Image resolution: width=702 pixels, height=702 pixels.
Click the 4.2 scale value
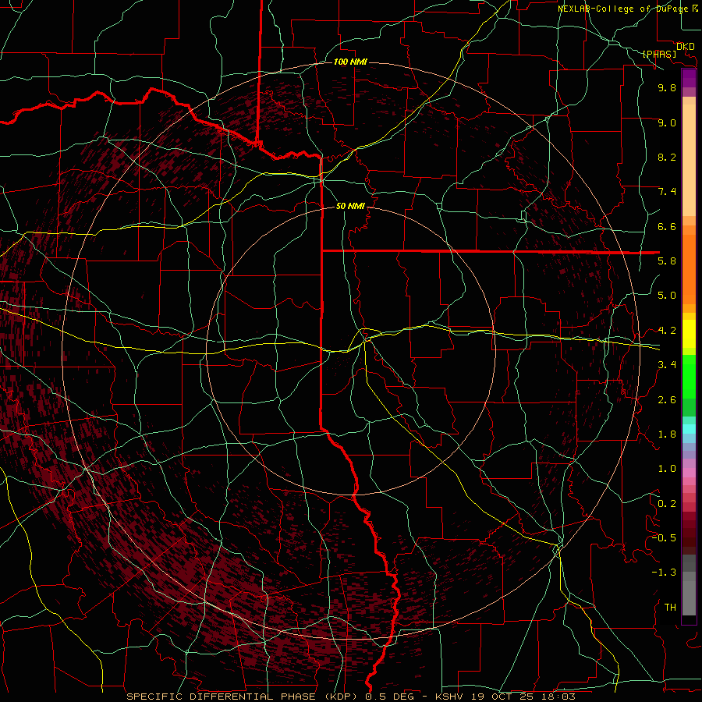click(667, 331)
